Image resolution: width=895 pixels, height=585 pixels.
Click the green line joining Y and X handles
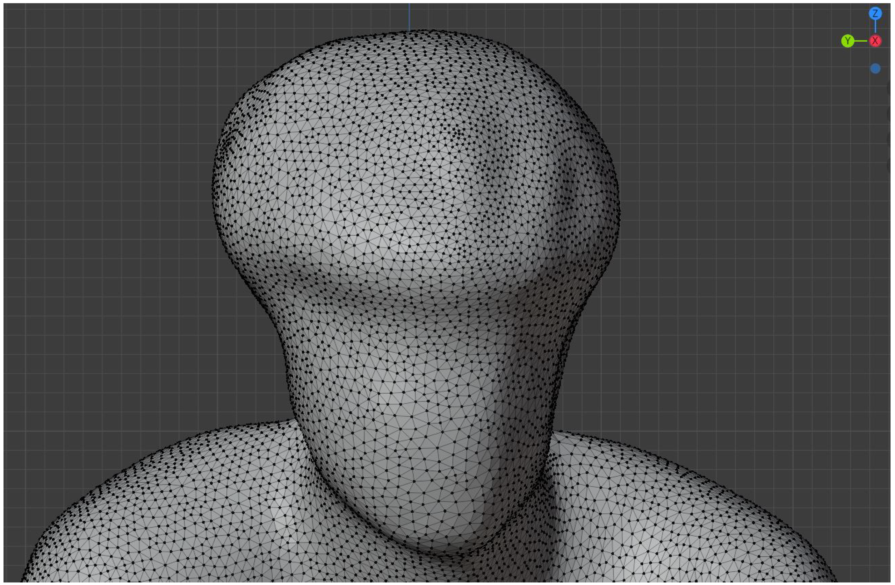[x=861, y=41]
